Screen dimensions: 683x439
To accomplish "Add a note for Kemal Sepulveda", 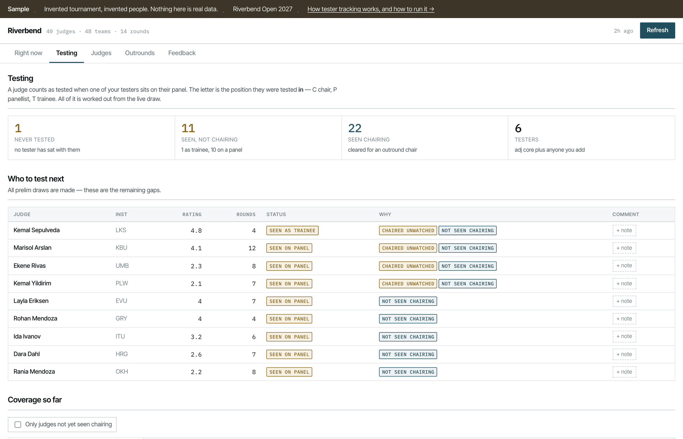I will click(624, 230).
